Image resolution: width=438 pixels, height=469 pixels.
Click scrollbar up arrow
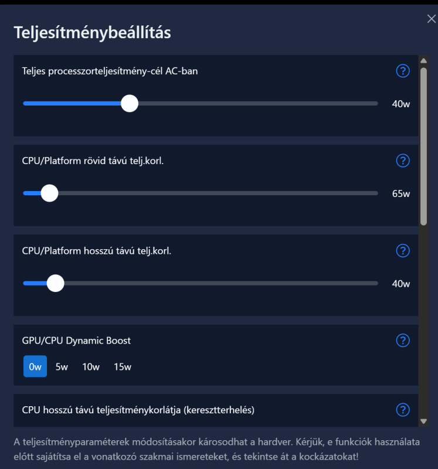click(423, 60)
